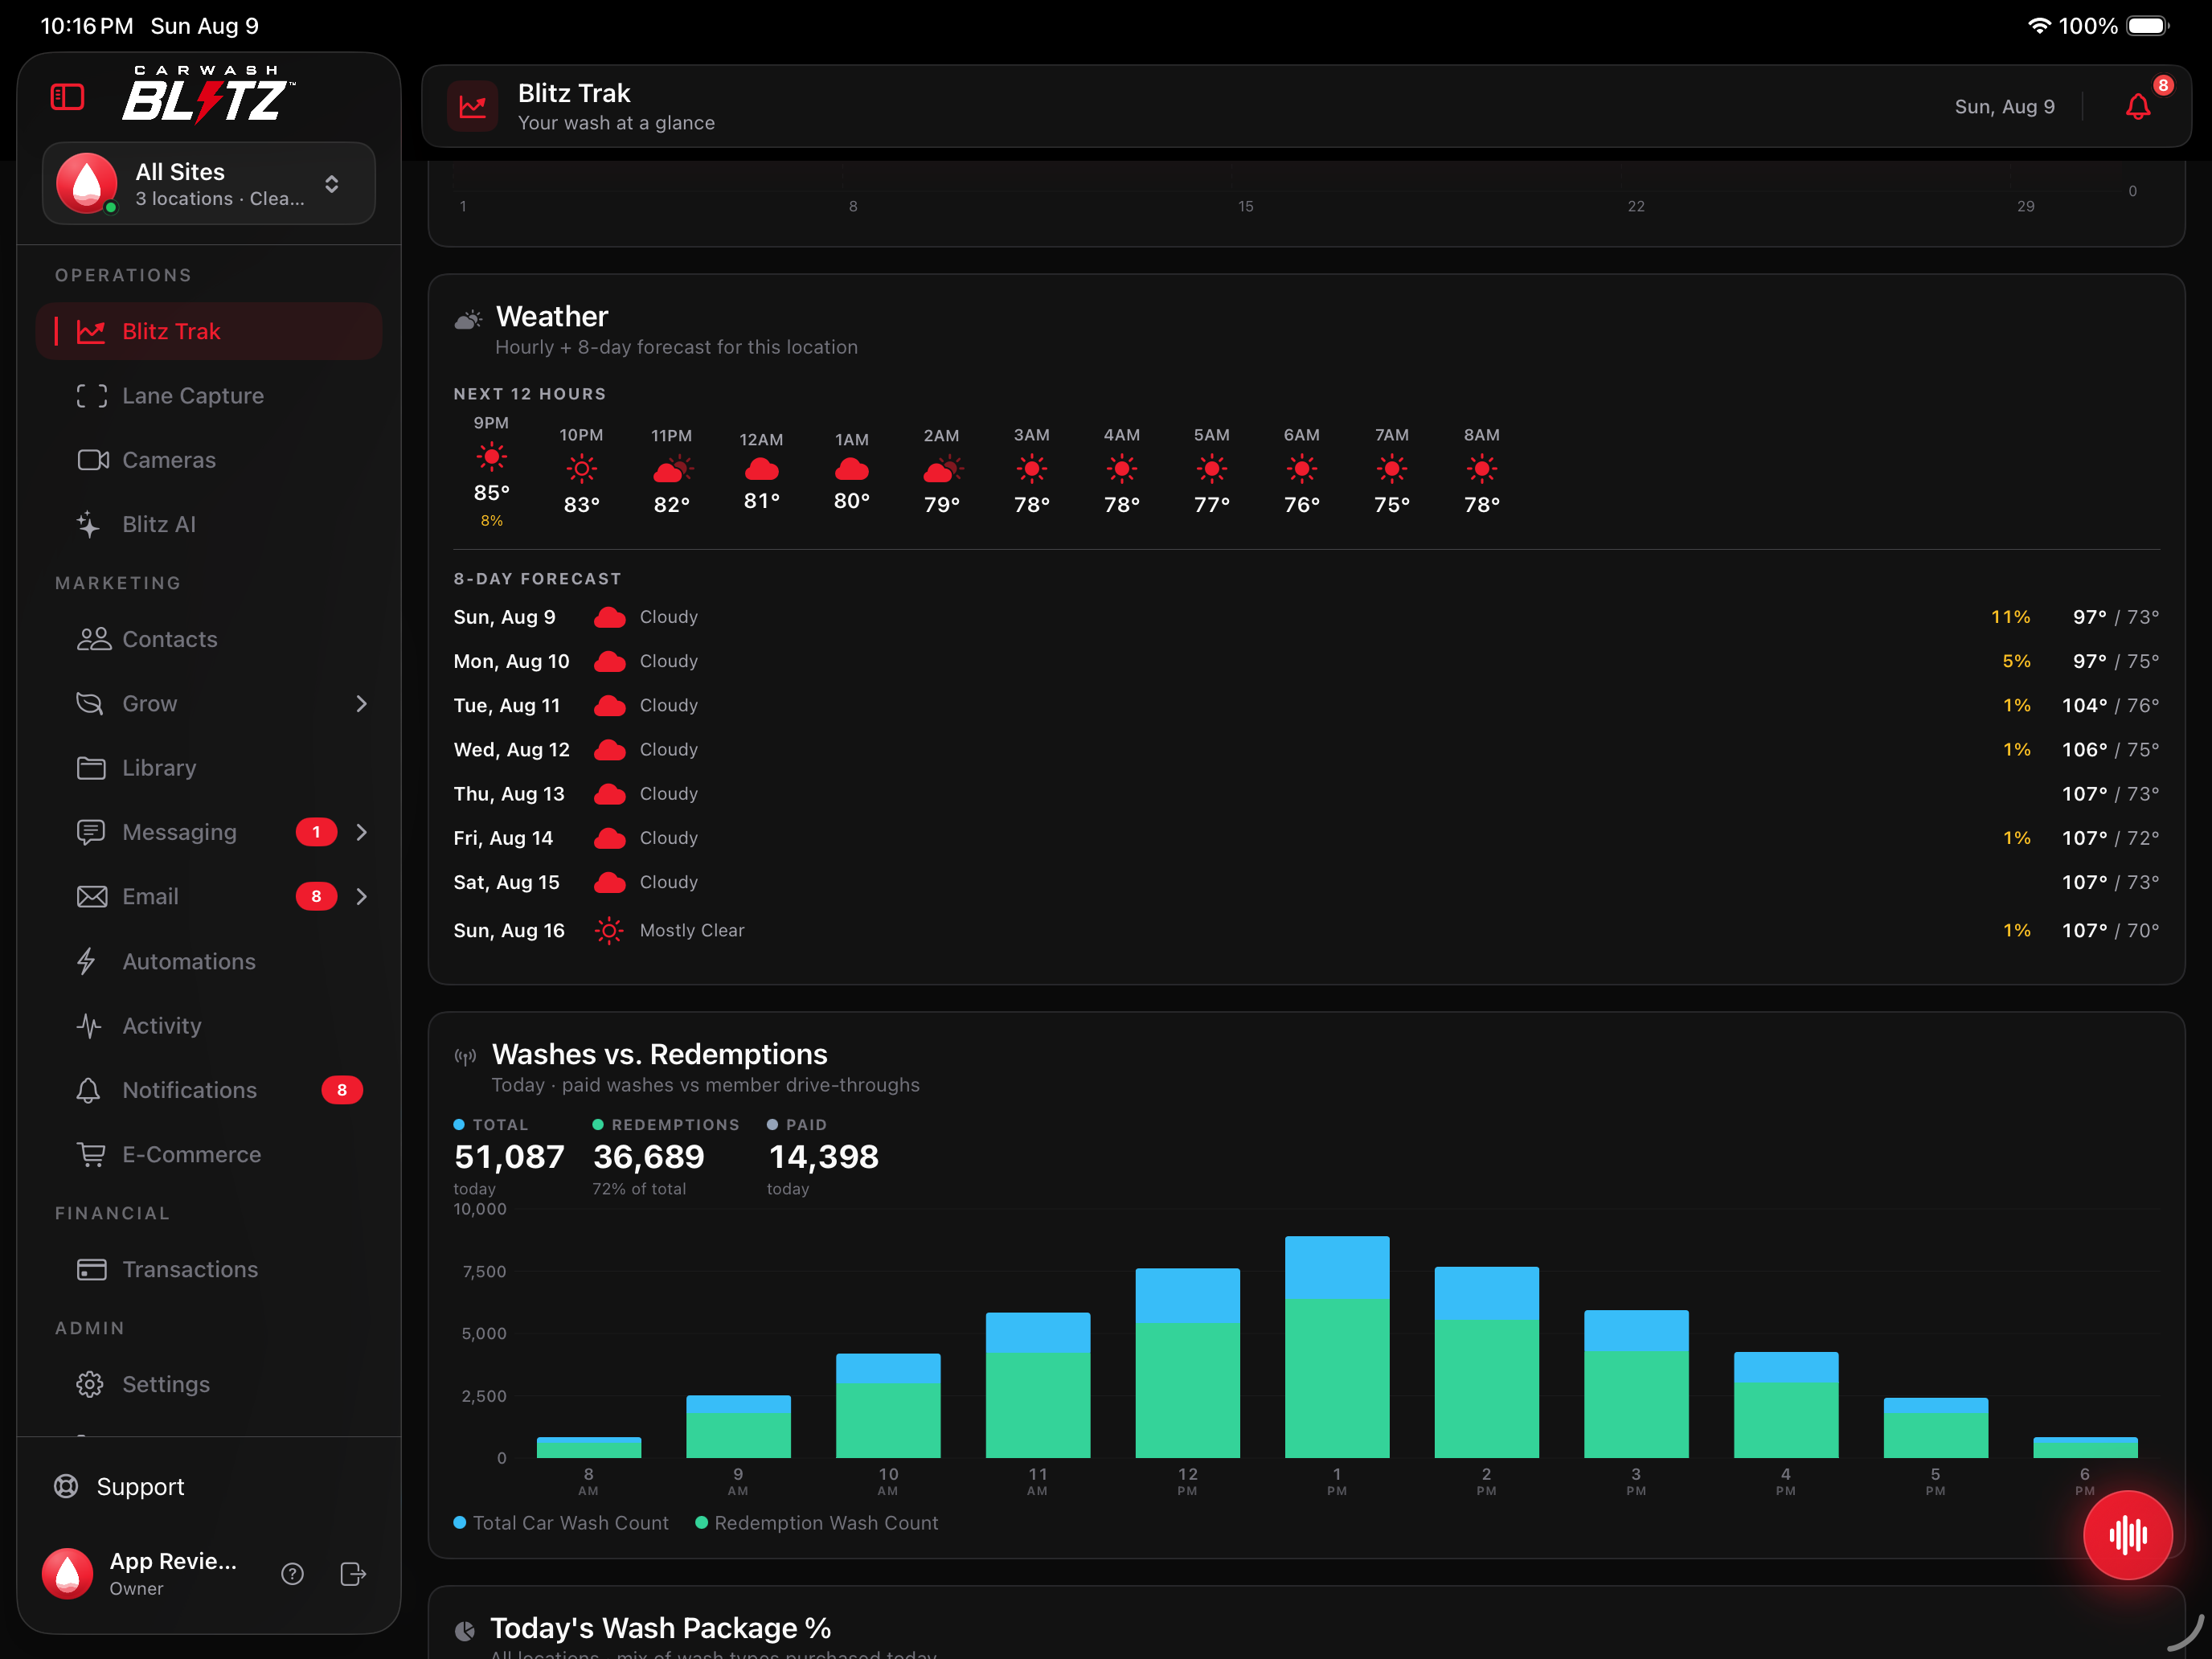2212x1659 pixels.
Task: Click the Tue, Aug 11 forecast row
Action: pos(1306,705)
